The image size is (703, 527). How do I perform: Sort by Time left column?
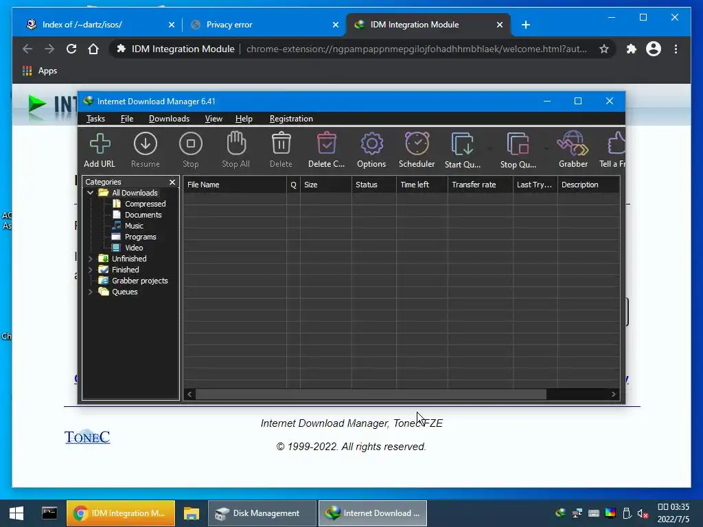click(x=422, y=185)
